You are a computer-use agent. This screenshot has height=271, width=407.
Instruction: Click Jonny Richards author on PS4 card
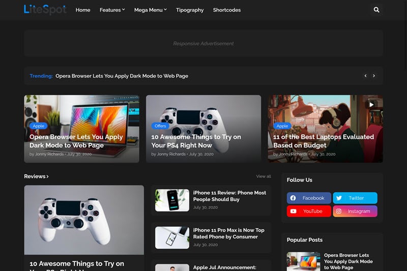(x=171, y=154)
